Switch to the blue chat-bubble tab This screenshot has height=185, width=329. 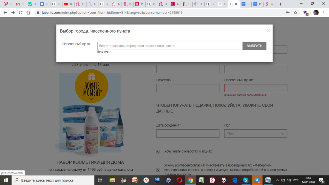[x=44, y=4]
